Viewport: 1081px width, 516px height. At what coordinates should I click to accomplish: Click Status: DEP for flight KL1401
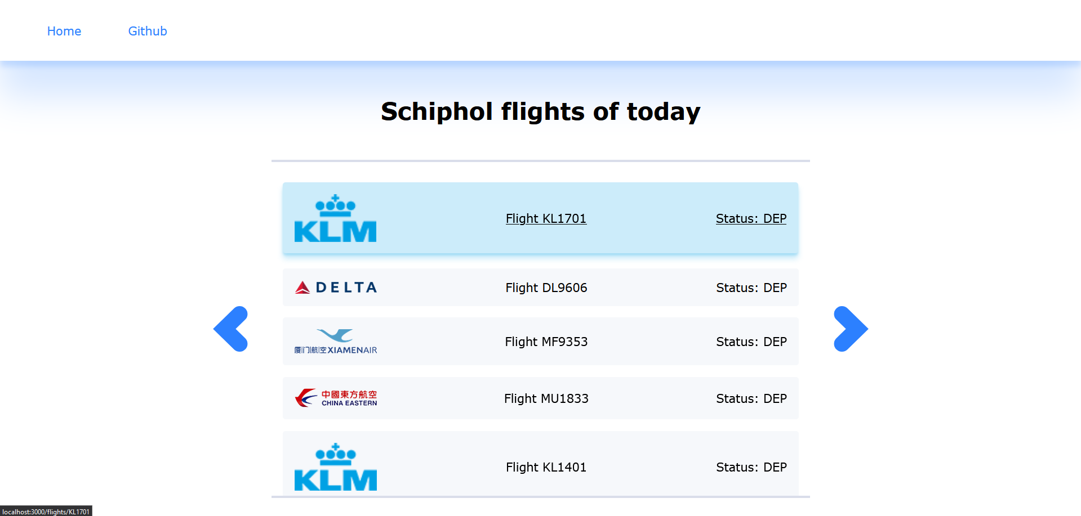751,467
